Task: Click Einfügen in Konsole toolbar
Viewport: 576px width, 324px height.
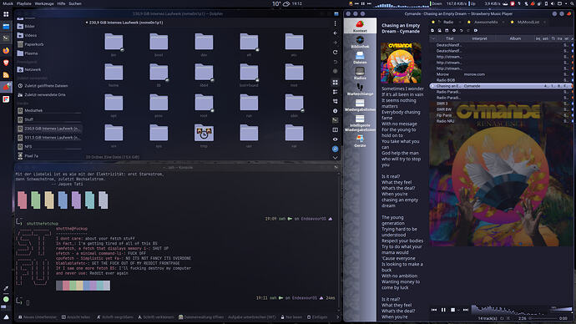Action: click(317, 317)
